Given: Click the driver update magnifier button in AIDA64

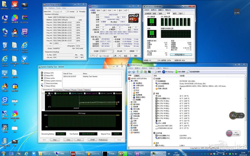Looking at the screenshot, I should 193,72.
